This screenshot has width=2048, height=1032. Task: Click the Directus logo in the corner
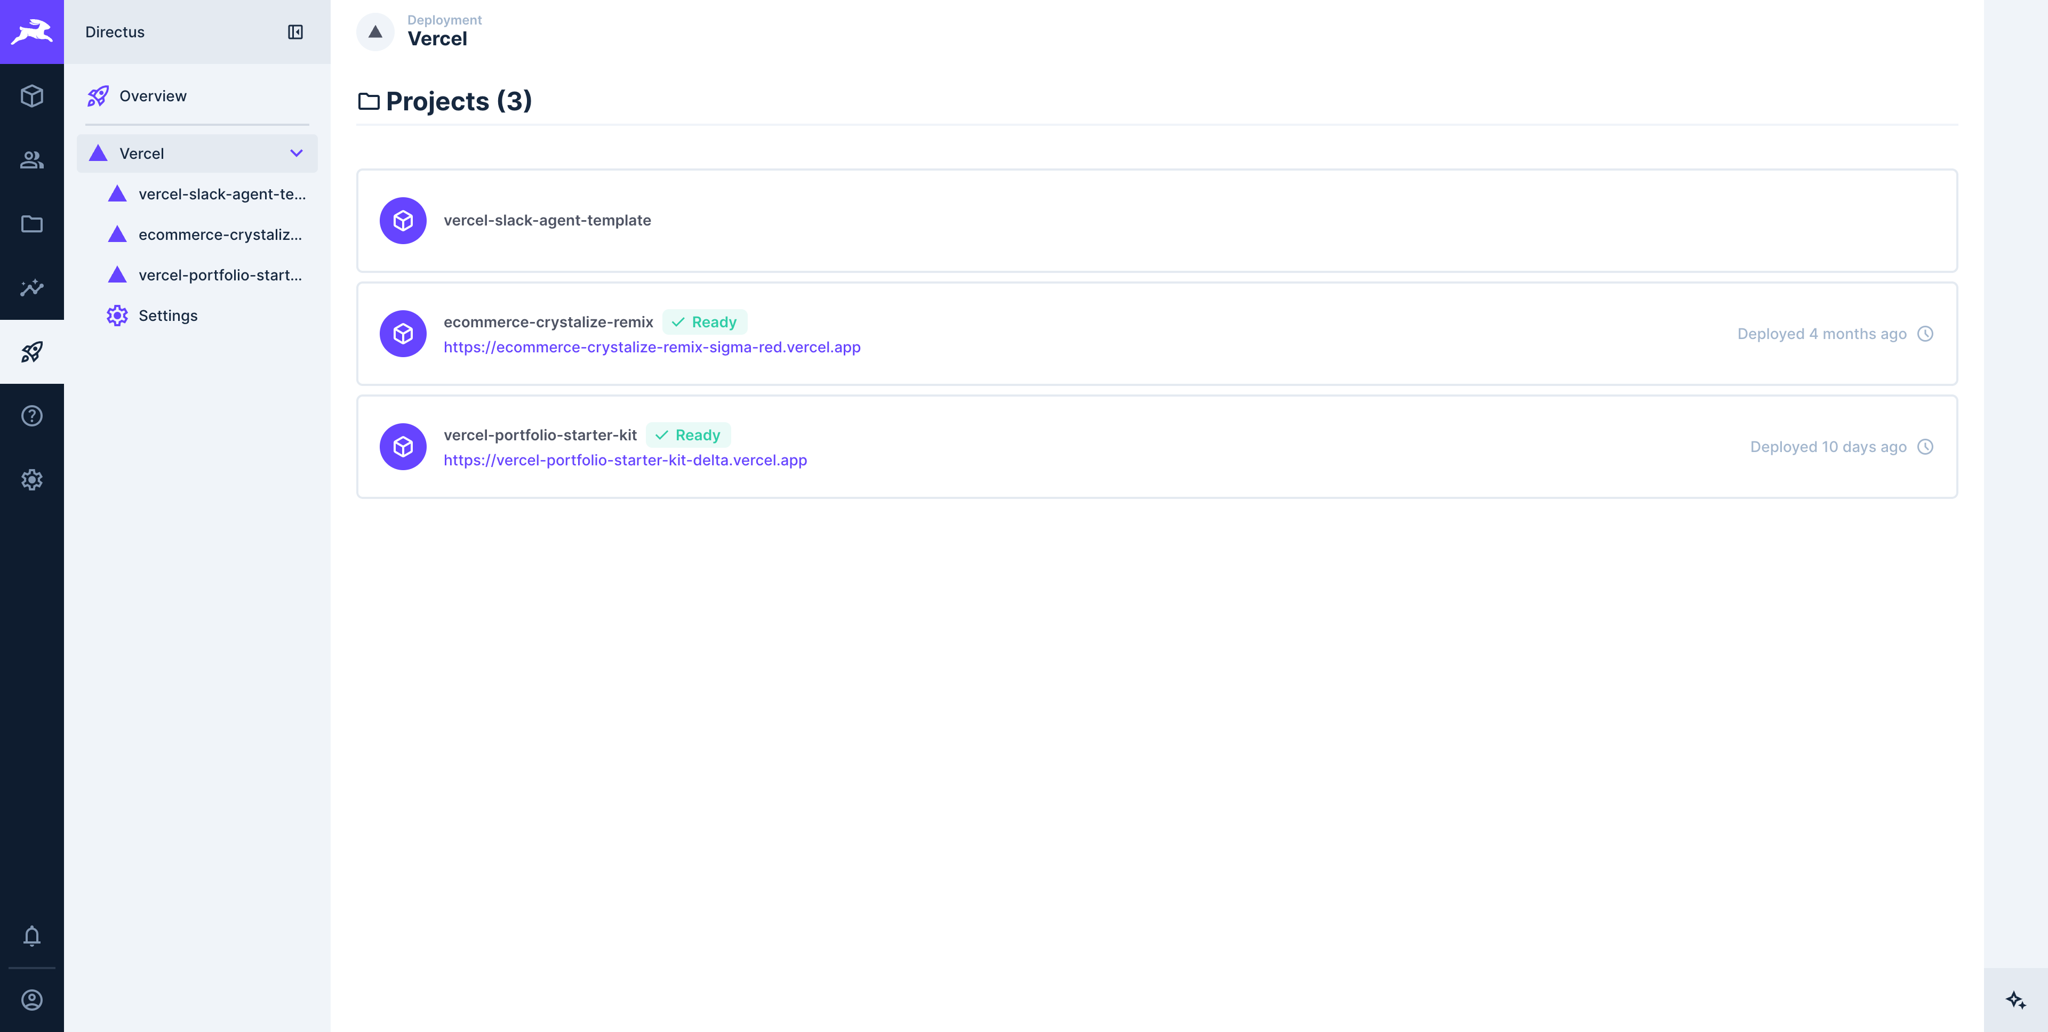(x=32, y=32)
